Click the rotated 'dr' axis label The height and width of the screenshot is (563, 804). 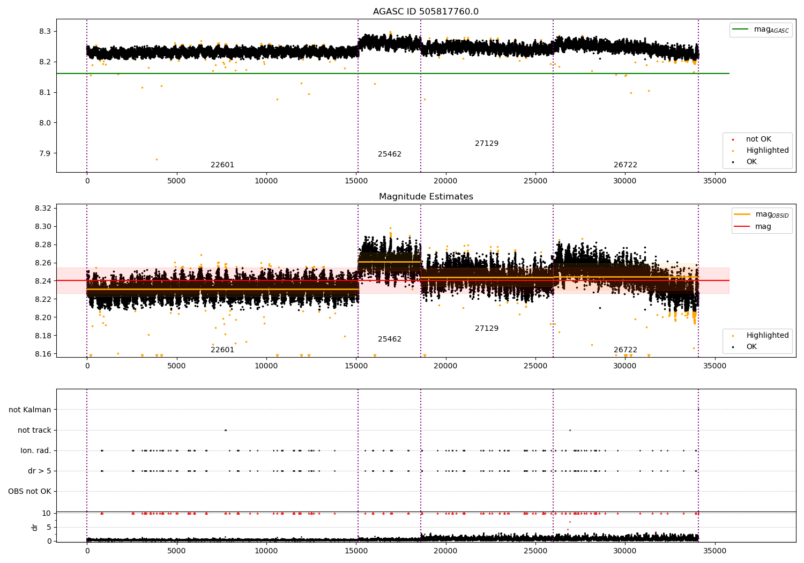coord(35,527)
